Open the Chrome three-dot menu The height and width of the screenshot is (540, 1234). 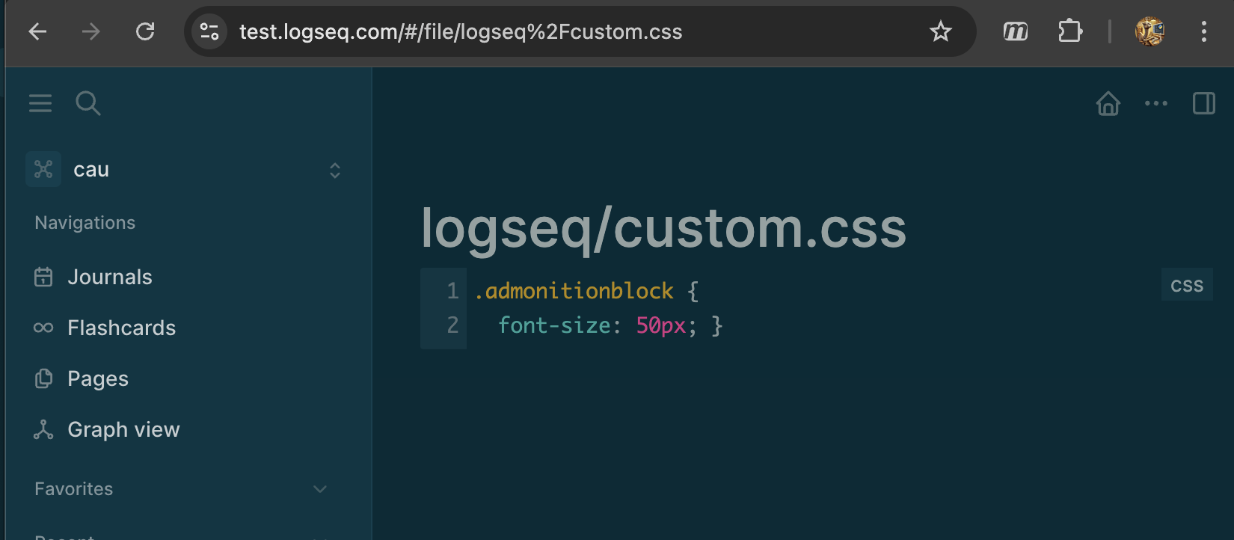(x=1203, y=31)
